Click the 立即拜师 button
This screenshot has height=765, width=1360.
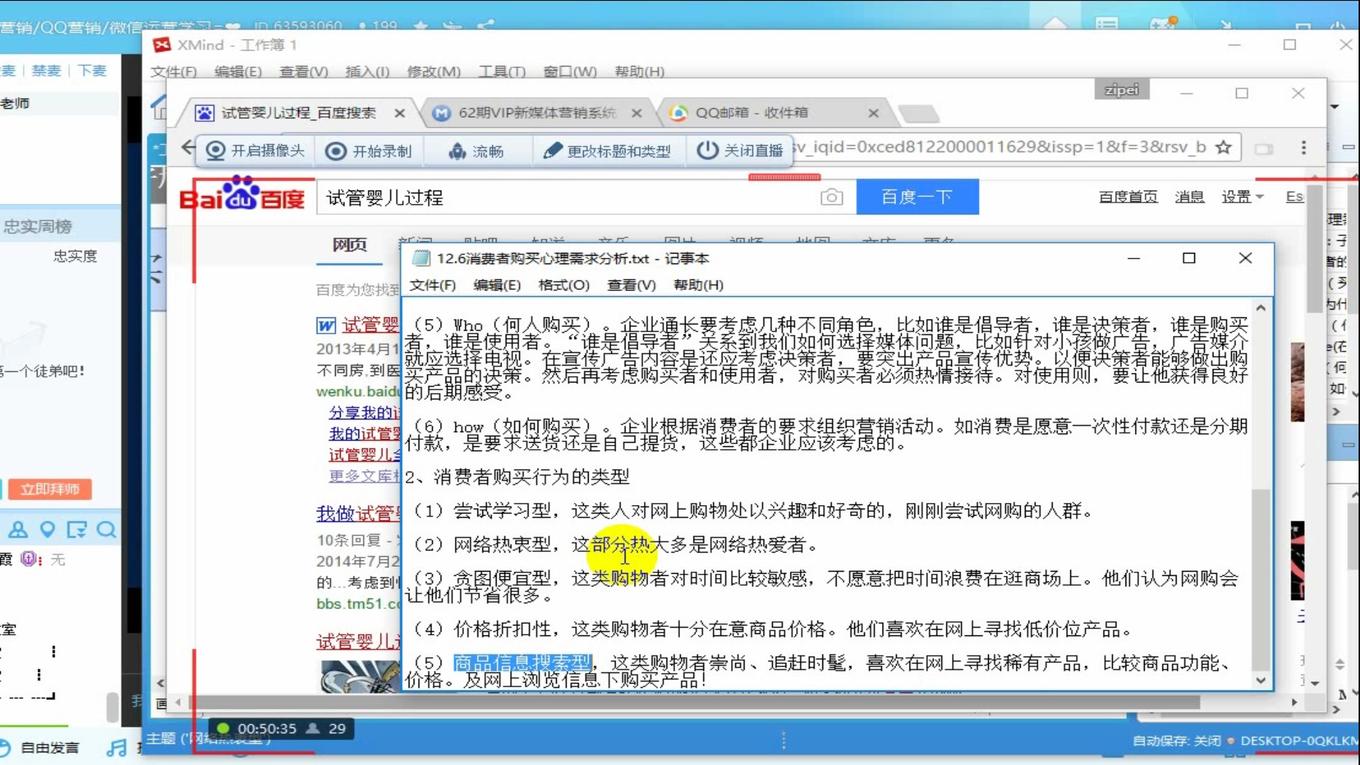pos(50,489)
